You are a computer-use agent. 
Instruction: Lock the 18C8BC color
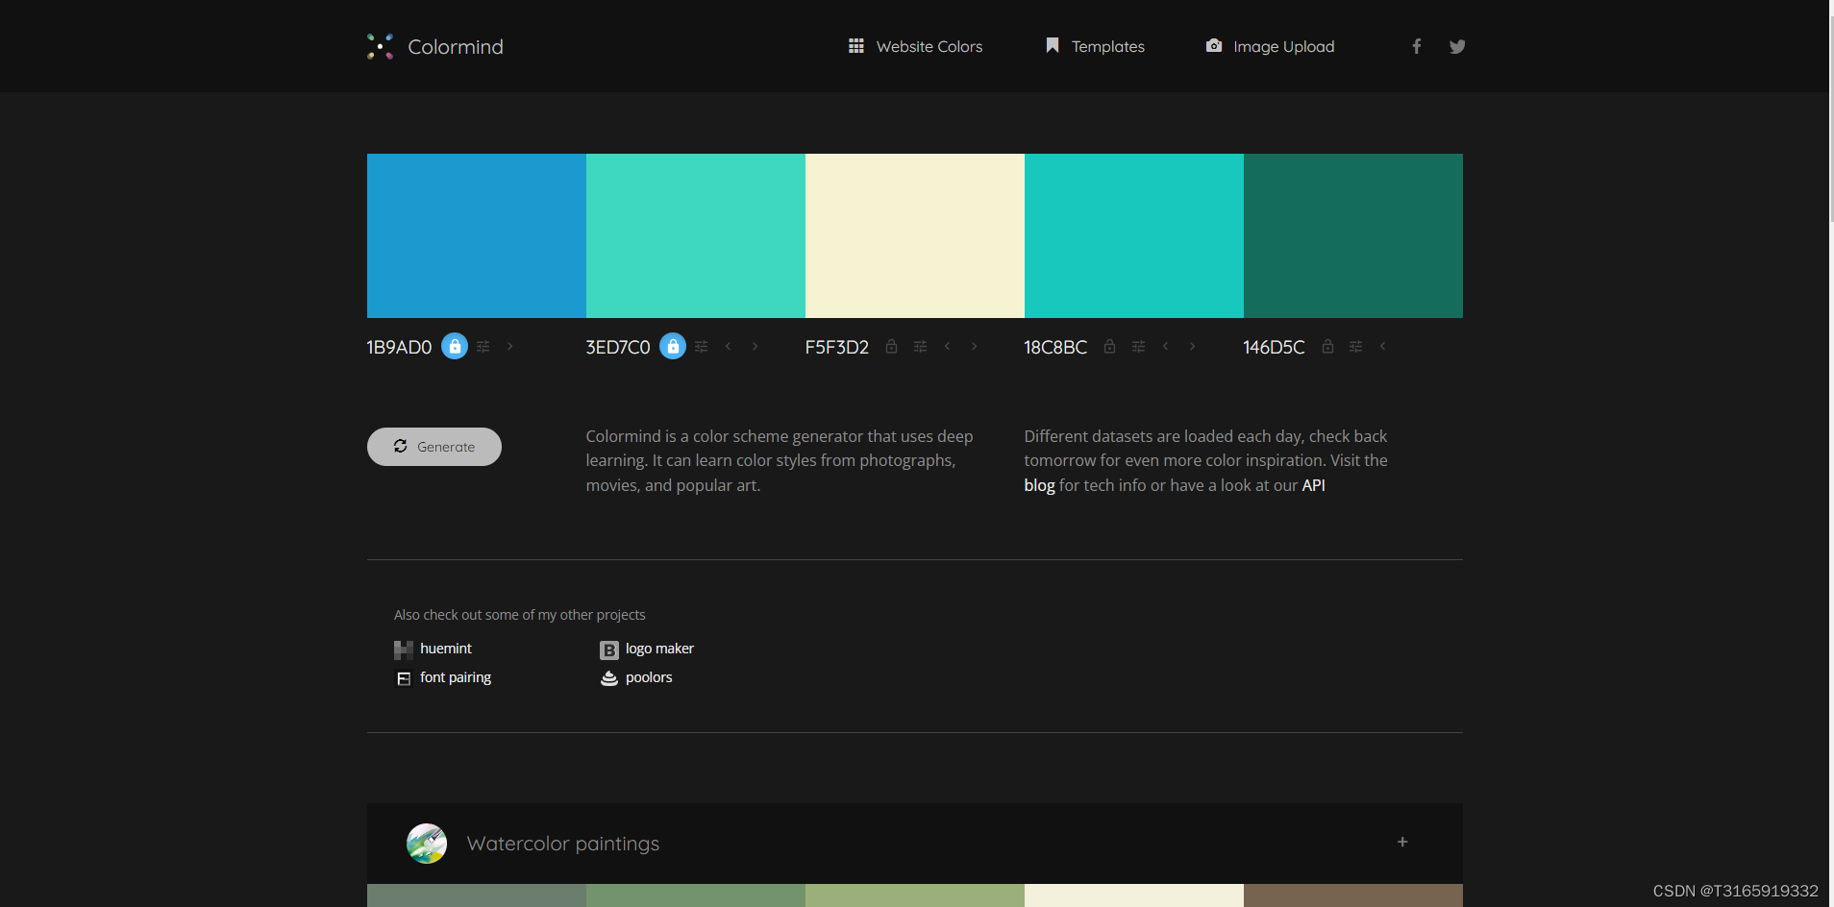point(1109,346)
